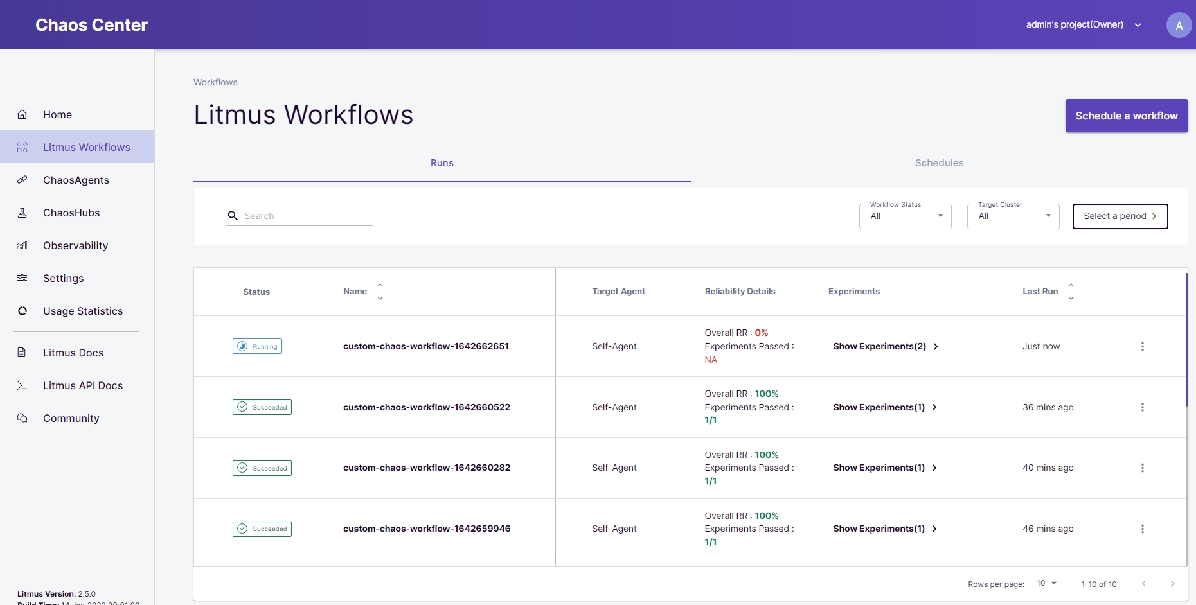Click Schedule a workflow button

[x=1126, y=116]
